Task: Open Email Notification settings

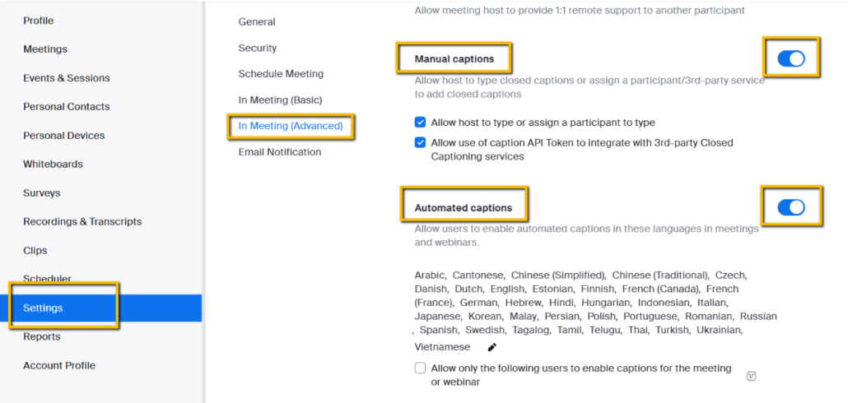Action: click(x=280, y=152)
